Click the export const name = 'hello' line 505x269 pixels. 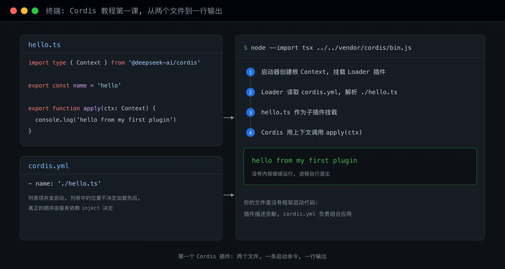74,85
